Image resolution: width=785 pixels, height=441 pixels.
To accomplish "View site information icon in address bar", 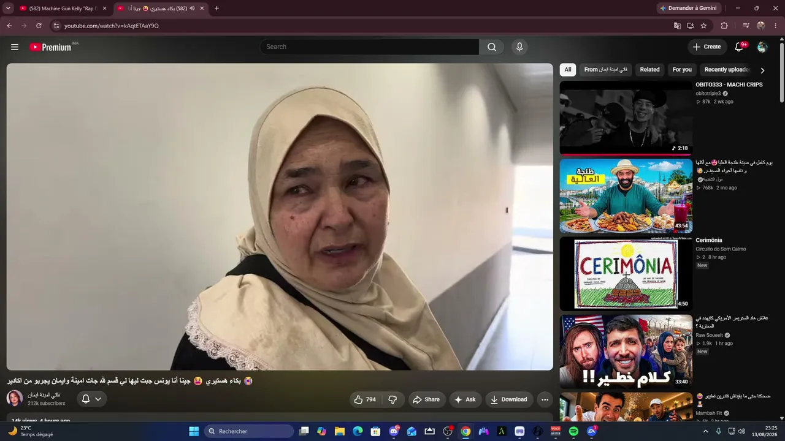I will (56, 26).
